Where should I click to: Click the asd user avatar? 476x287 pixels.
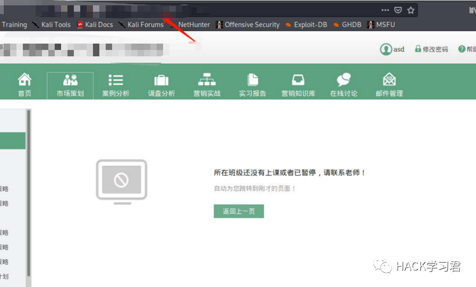click(386, 49)
